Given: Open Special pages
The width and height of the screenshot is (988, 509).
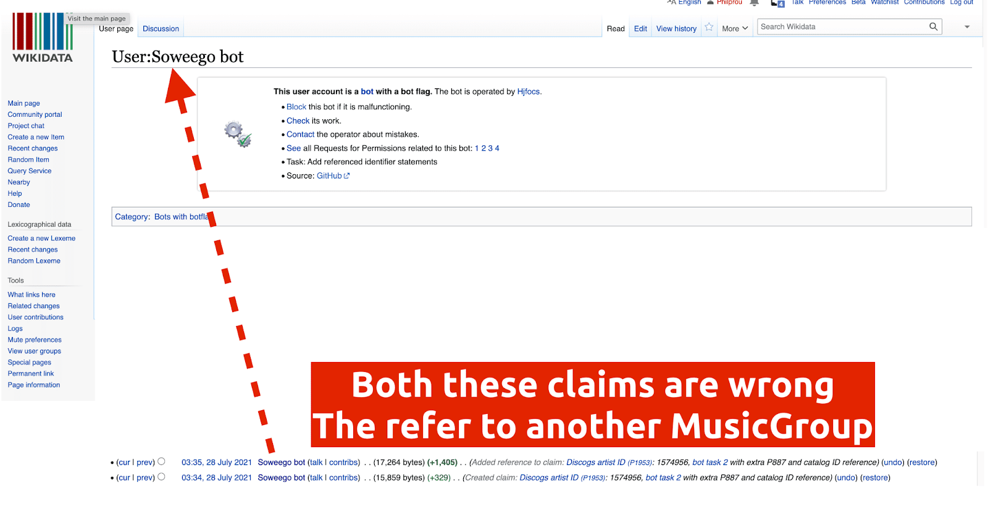Looking at the screenshot, I should 29,362.
